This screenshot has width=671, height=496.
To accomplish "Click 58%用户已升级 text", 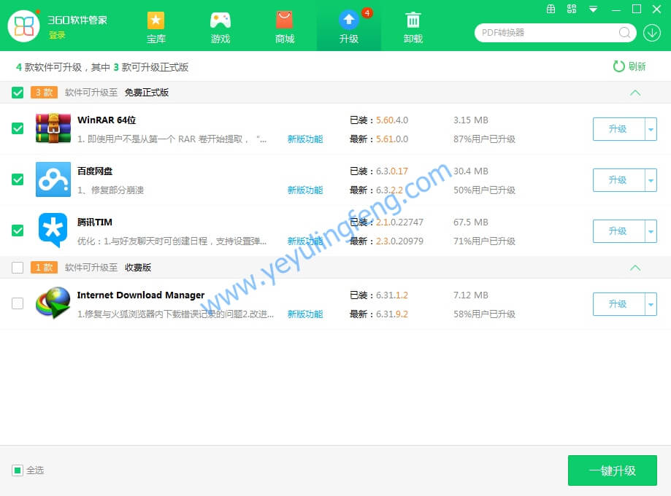I will point(484,314).
